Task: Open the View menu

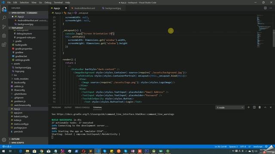Action: (34, 3)
